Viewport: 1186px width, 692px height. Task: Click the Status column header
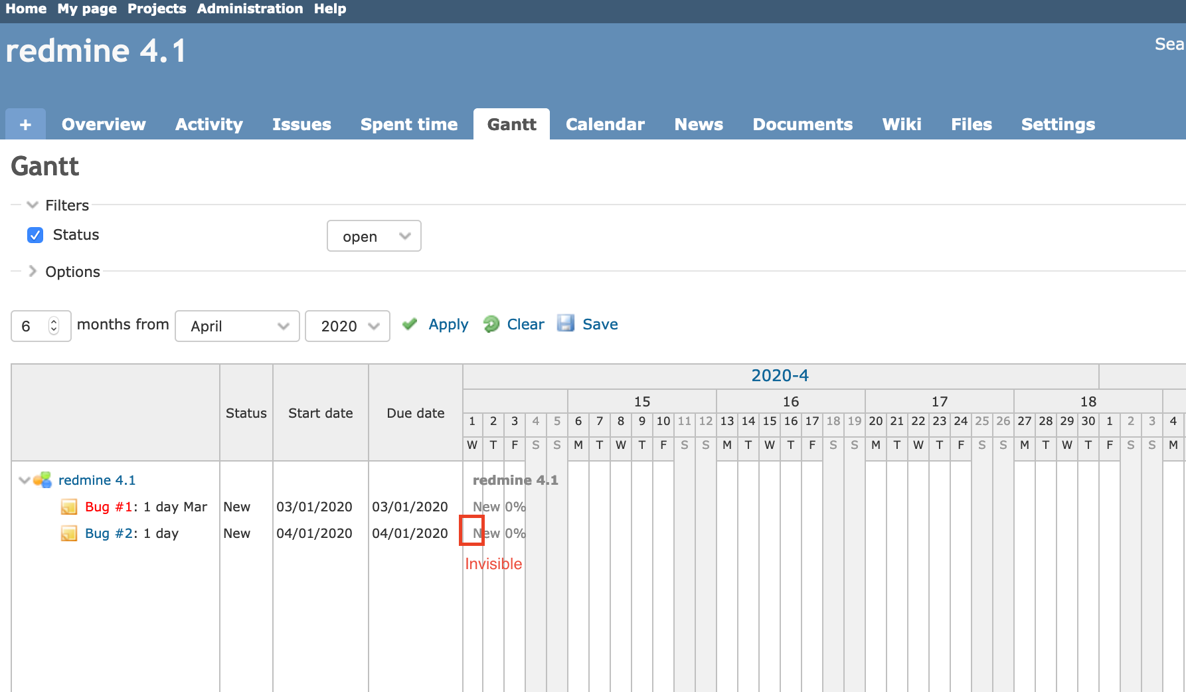tap(246, 412)
